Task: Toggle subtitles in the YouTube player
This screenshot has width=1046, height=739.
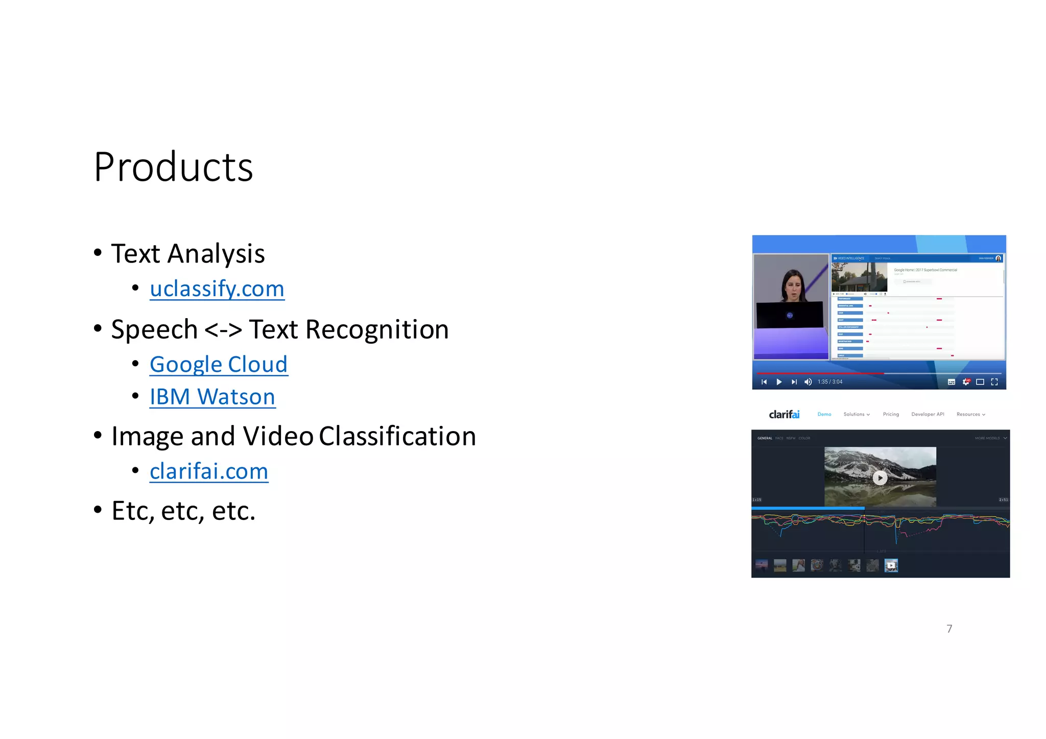Action: click(x=952, y=382)
